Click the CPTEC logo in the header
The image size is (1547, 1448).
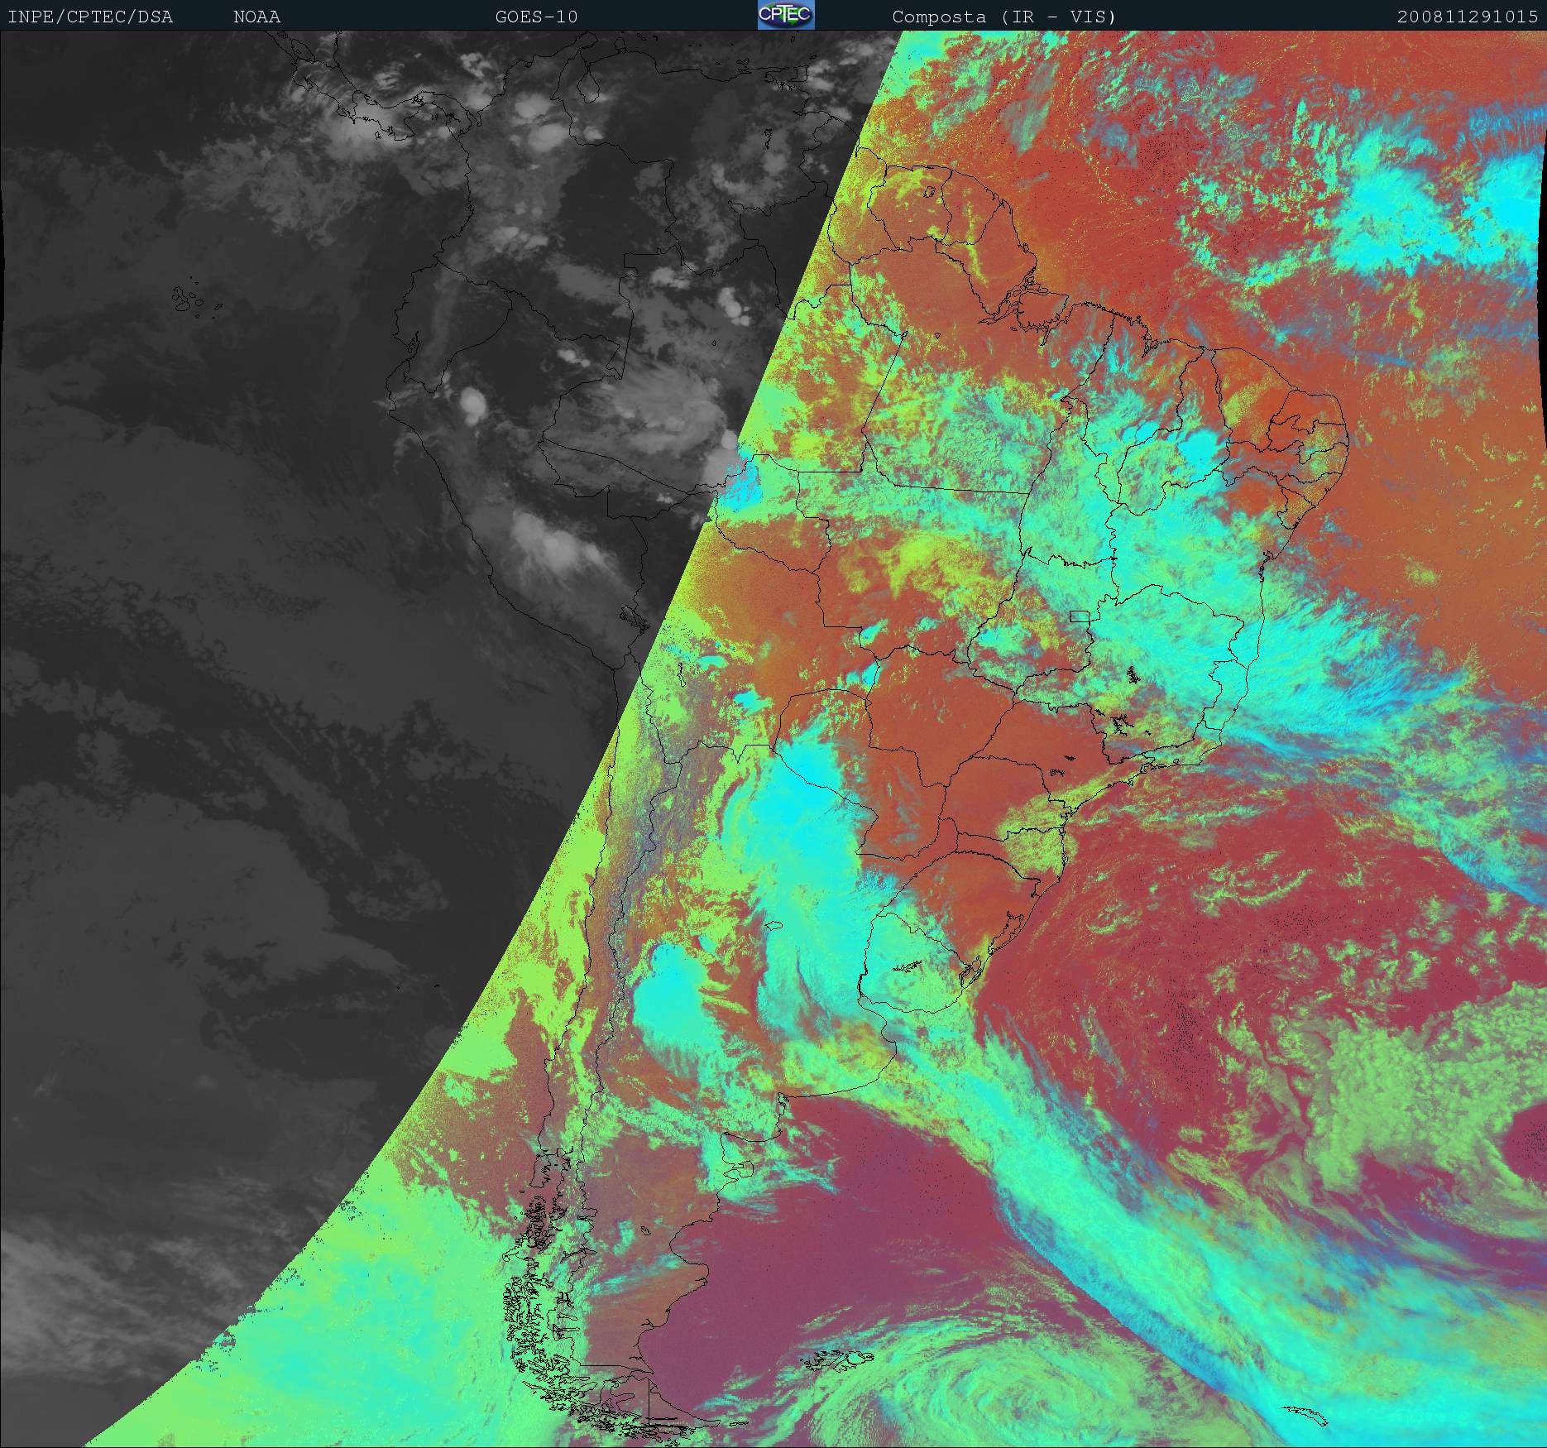pos(785,15)
